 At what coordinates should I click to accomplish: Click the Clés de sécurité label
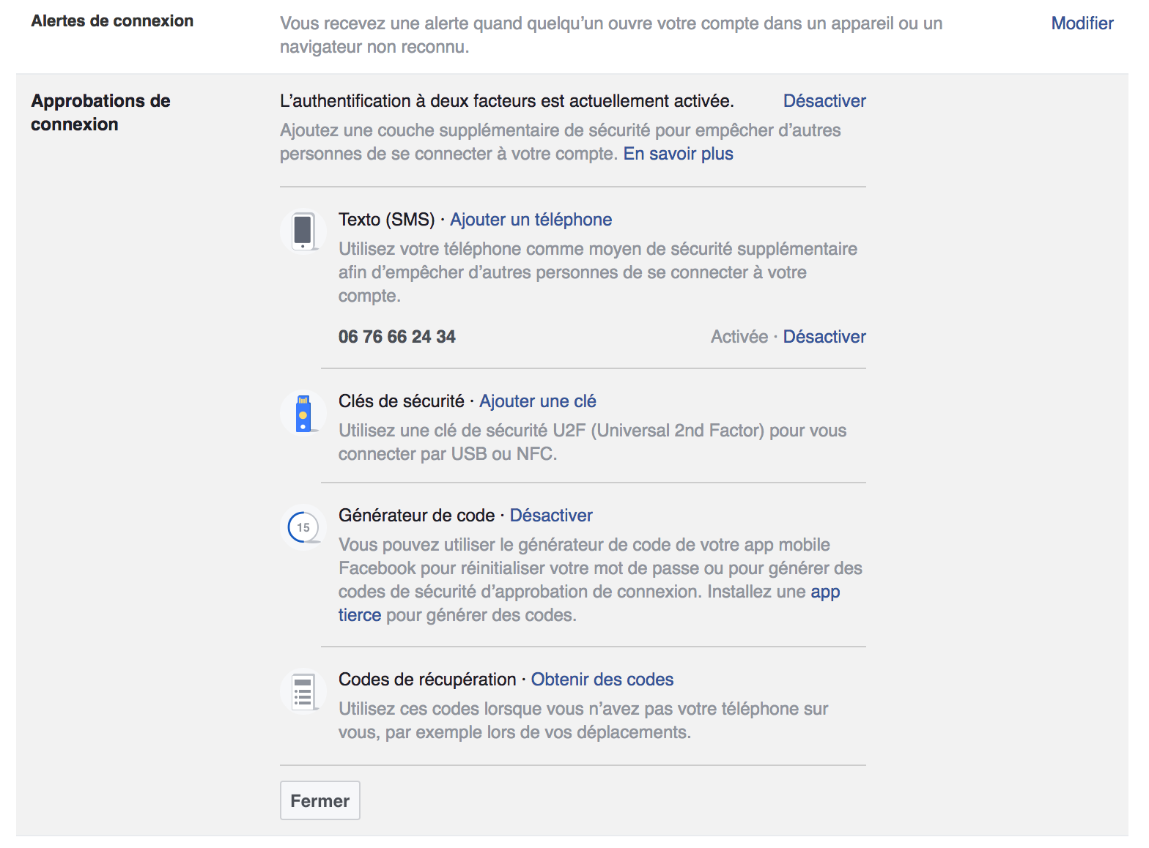click(x=402, y=401)
